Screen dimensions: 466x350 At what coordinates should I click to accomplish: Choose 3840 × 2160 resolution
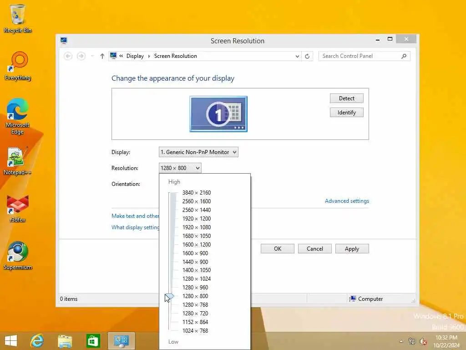point(197,193)
